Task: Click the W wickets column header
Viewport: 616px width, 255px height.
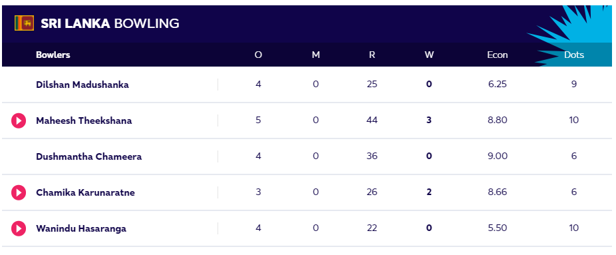Action: (429, 55)
